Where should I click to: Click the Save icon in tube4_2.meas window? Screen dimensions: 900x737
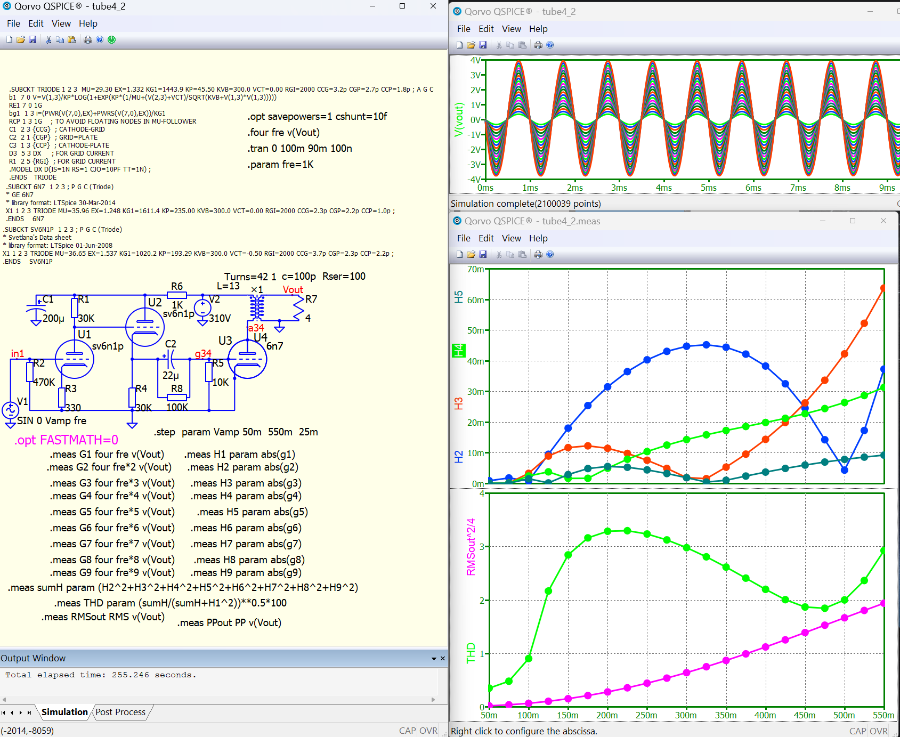[x=483, y=254]
